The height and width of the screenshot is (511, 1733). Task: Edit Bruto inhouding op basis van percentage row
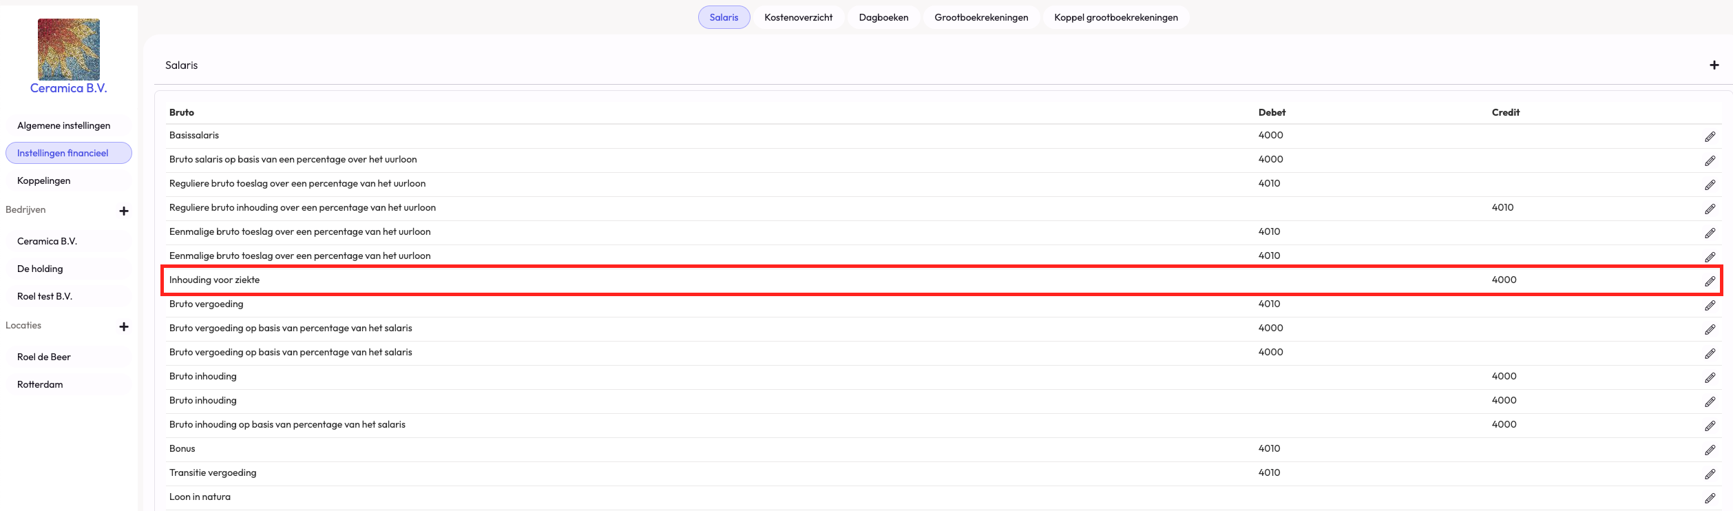(x=1710, y=426)
